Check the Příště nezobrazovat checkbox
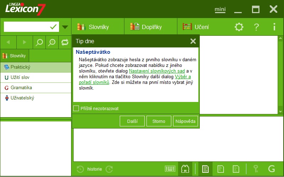Screen dimensions: 284x177 (76, 108)
